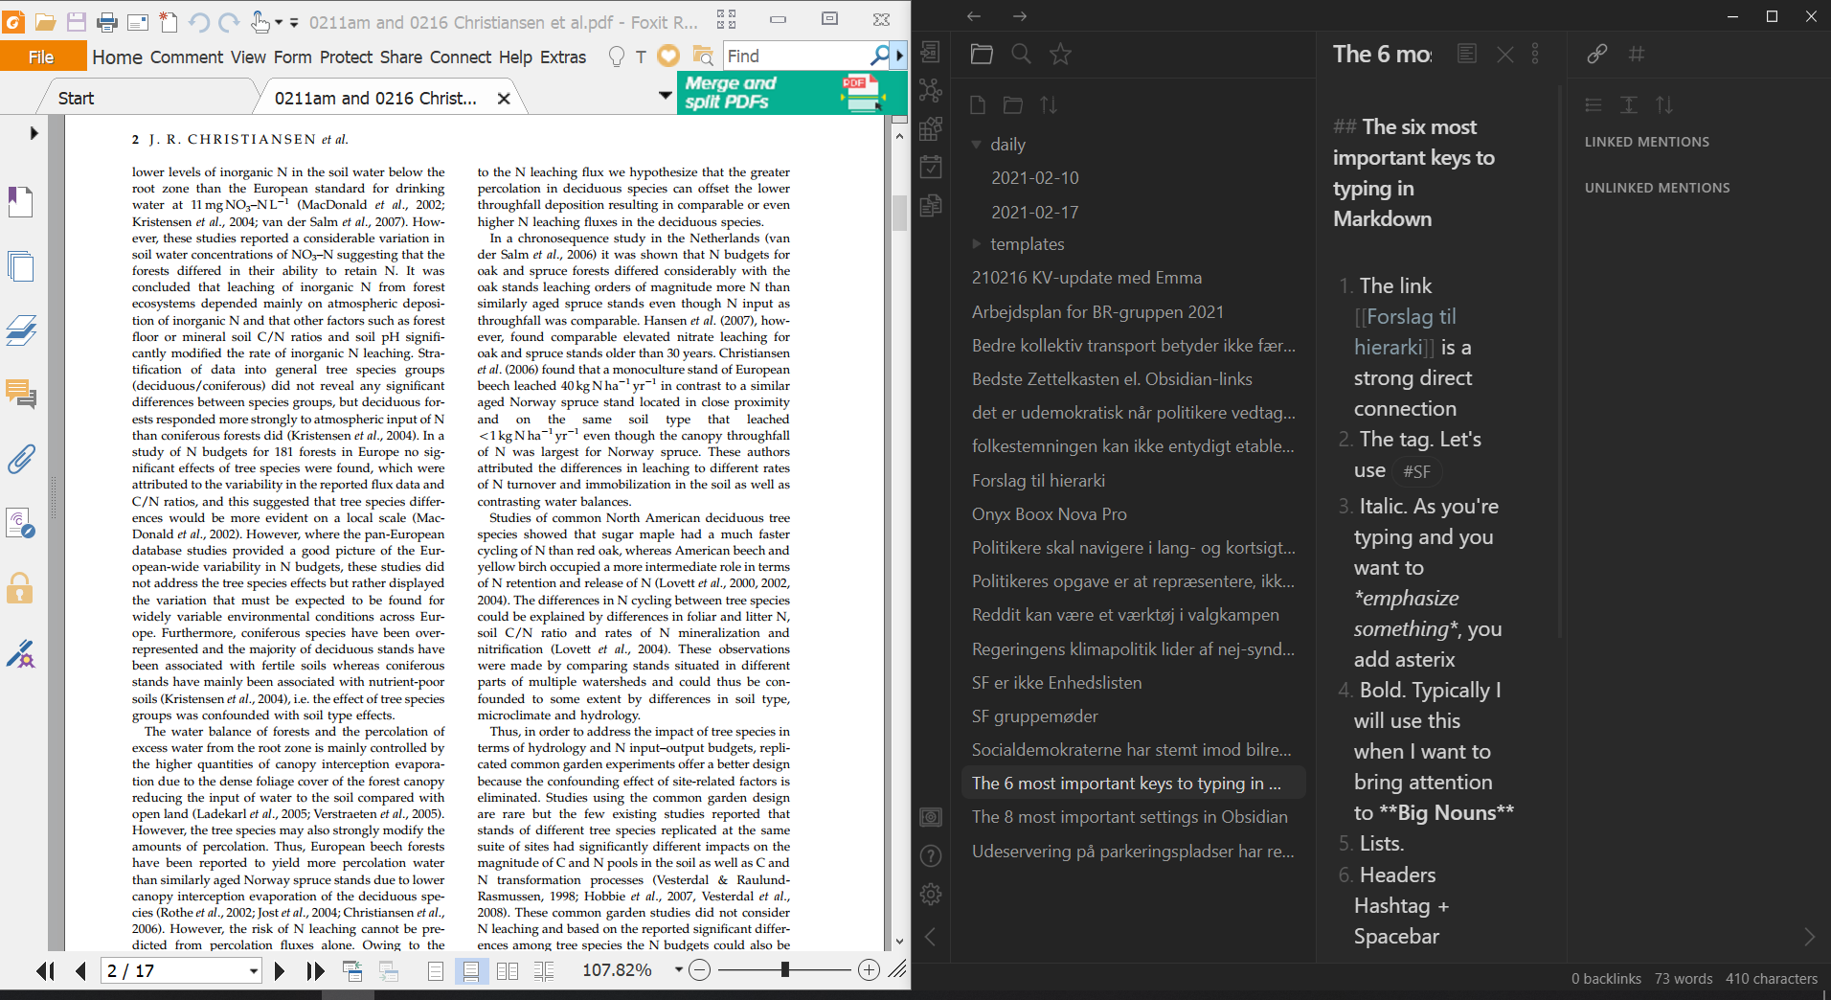Open Obsidian settings with the gear icon

point(930,894)
